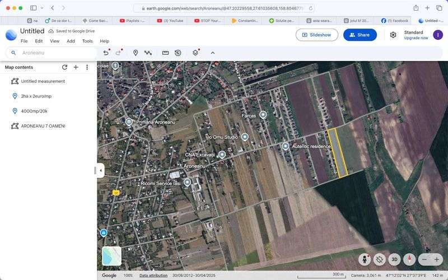The image size is (448, 280).
Task: Open the File menu
Action: (x=24, y=41)
